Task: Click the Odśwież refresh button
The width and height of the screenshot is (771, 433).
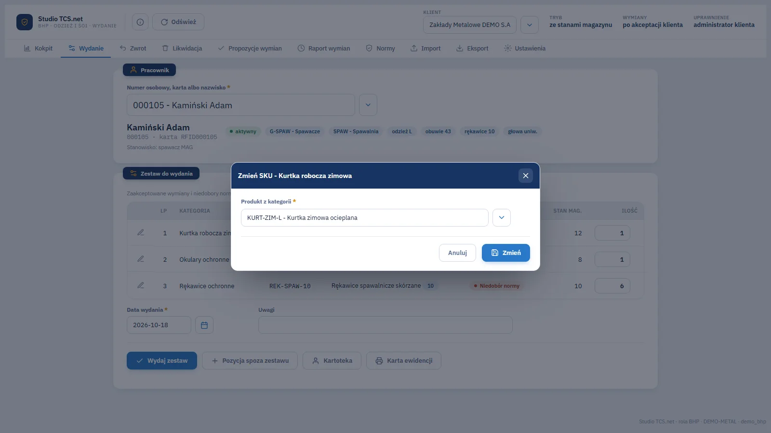Action: [x=178, y=22]
